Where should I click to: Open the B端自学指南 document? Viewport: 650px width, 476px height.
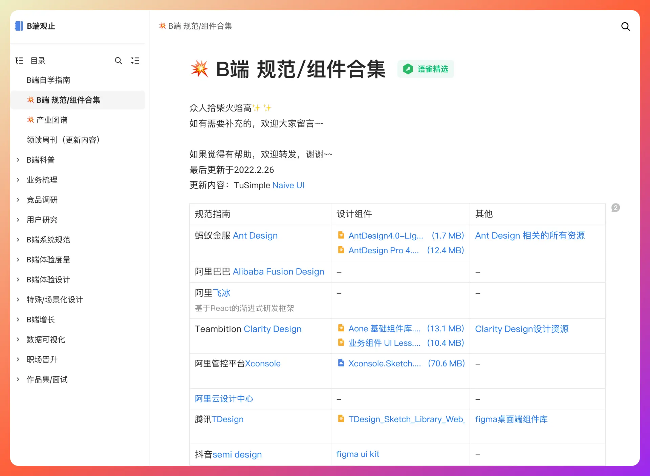(x=48, y=80)
